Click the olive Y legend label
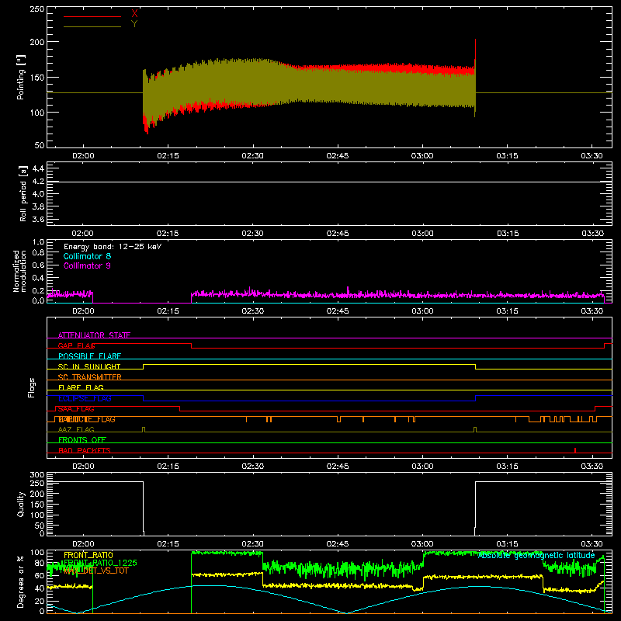Screen dimensions: 621x621 (134, 24)
